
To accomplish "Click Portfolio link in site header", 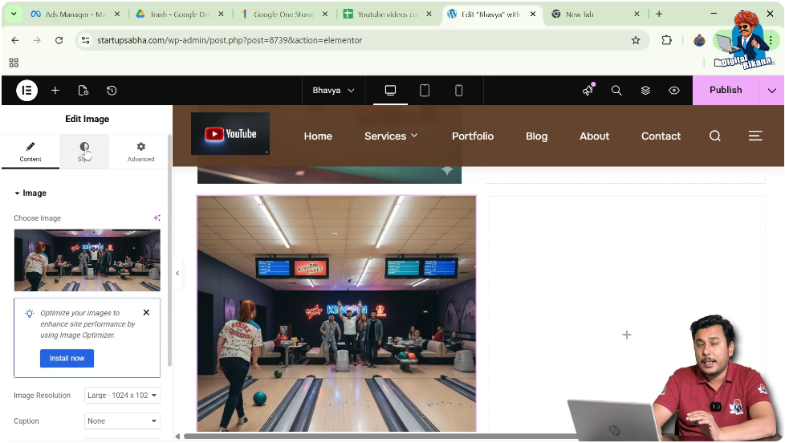I will 473,136.
